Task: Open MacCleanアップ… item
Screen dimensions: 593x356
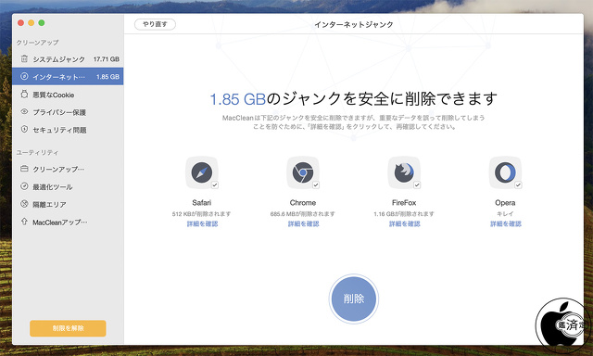Action: point(68,222)
